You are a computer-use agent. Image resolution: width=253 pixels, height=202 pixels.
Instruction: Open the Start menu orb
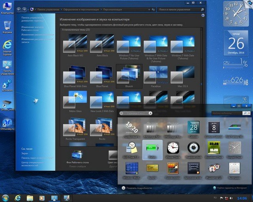(x=5, y=198)
